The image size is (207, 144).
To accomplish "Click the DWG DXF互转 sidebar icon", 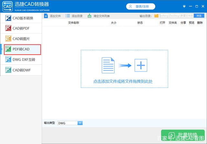I will 8,60.
